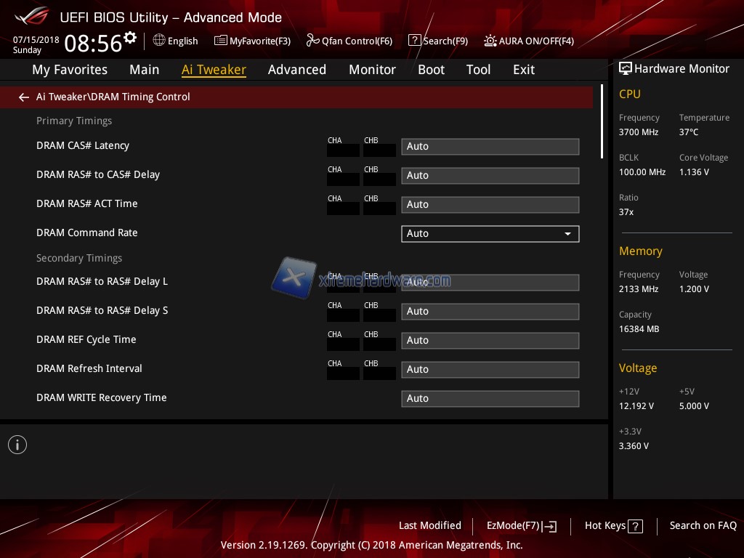
Task: Click the vertical scrollbar in settings list
Action: point(602,122)
